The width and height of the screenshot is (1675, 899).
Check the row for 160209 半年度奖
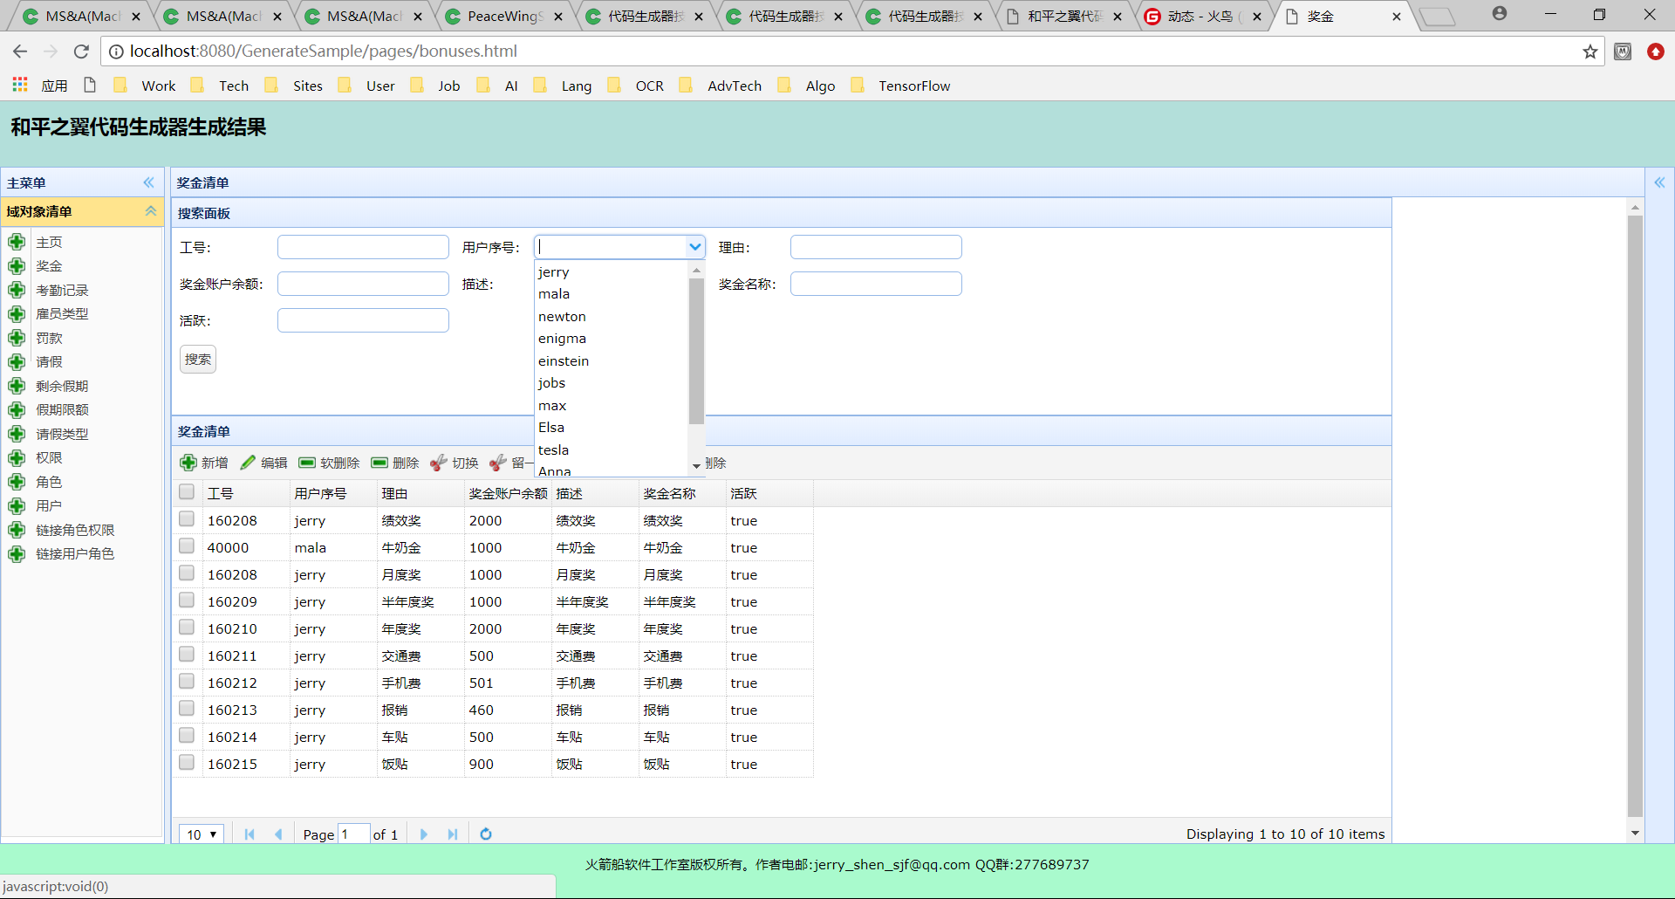pyautogui.click(x=187, y=600)
